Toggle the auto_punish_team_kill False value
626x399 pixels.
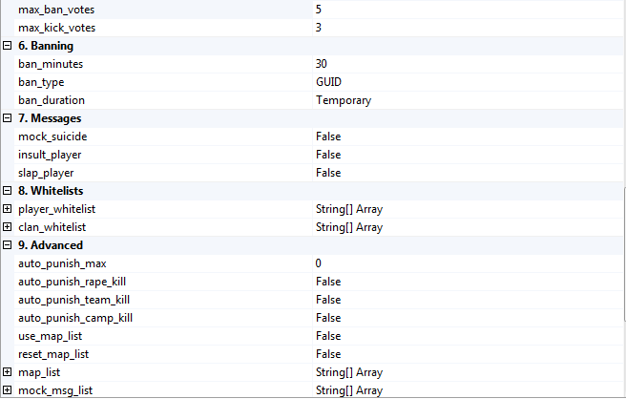pyautogui.click(x=328, y=300)
